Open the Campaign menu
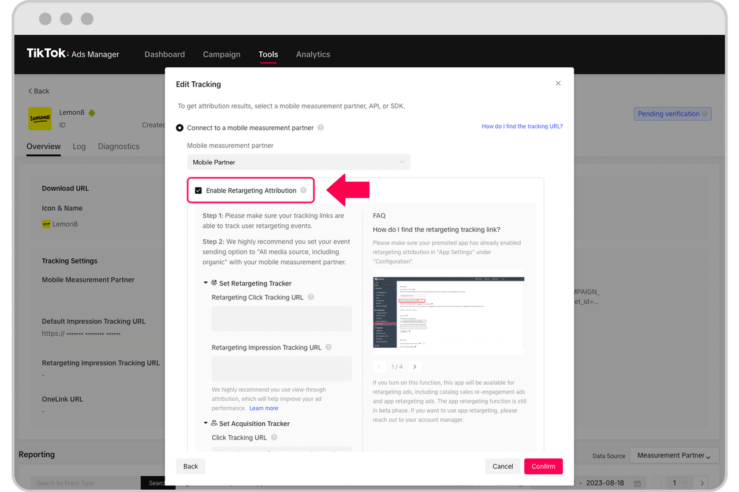The image size is (739, 492). (222, 54)
